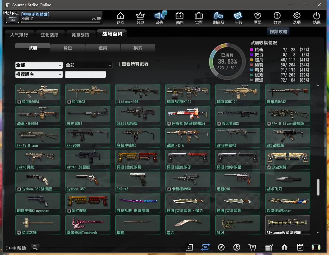The width and height of the screenshot is (329, 255).
Task: Open the 选项 options gear icon
Action: click(297, 18)
